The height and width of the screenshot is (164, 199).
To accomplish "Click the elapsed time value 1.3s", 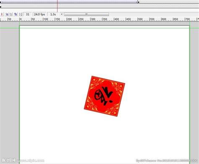I will pyautogui.click(x=53, y=14).
